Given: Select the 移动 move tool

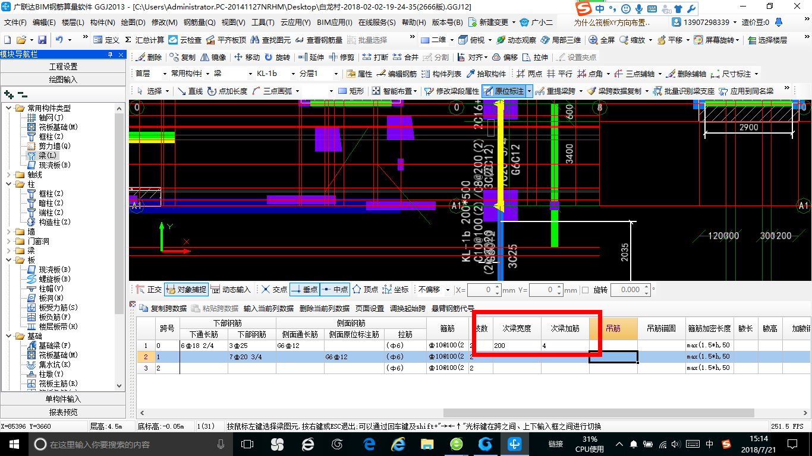Looking at the screenshot, I should click(247, 57).
